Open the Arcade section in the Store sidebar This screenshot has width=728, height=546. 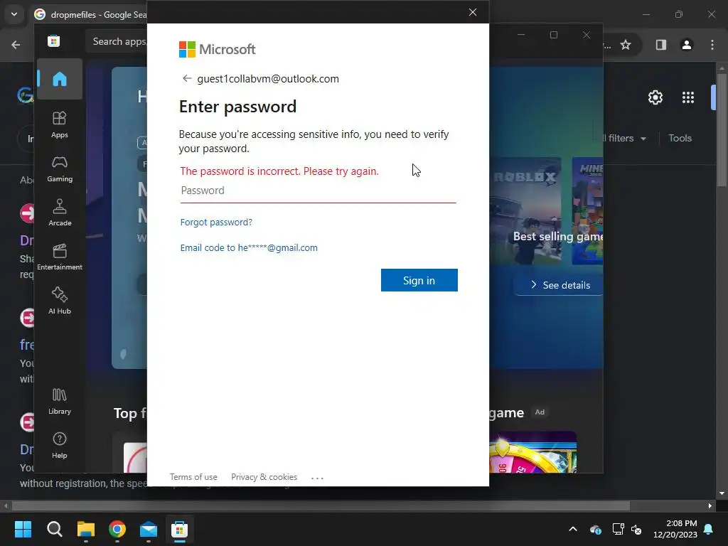pos(60,213)
